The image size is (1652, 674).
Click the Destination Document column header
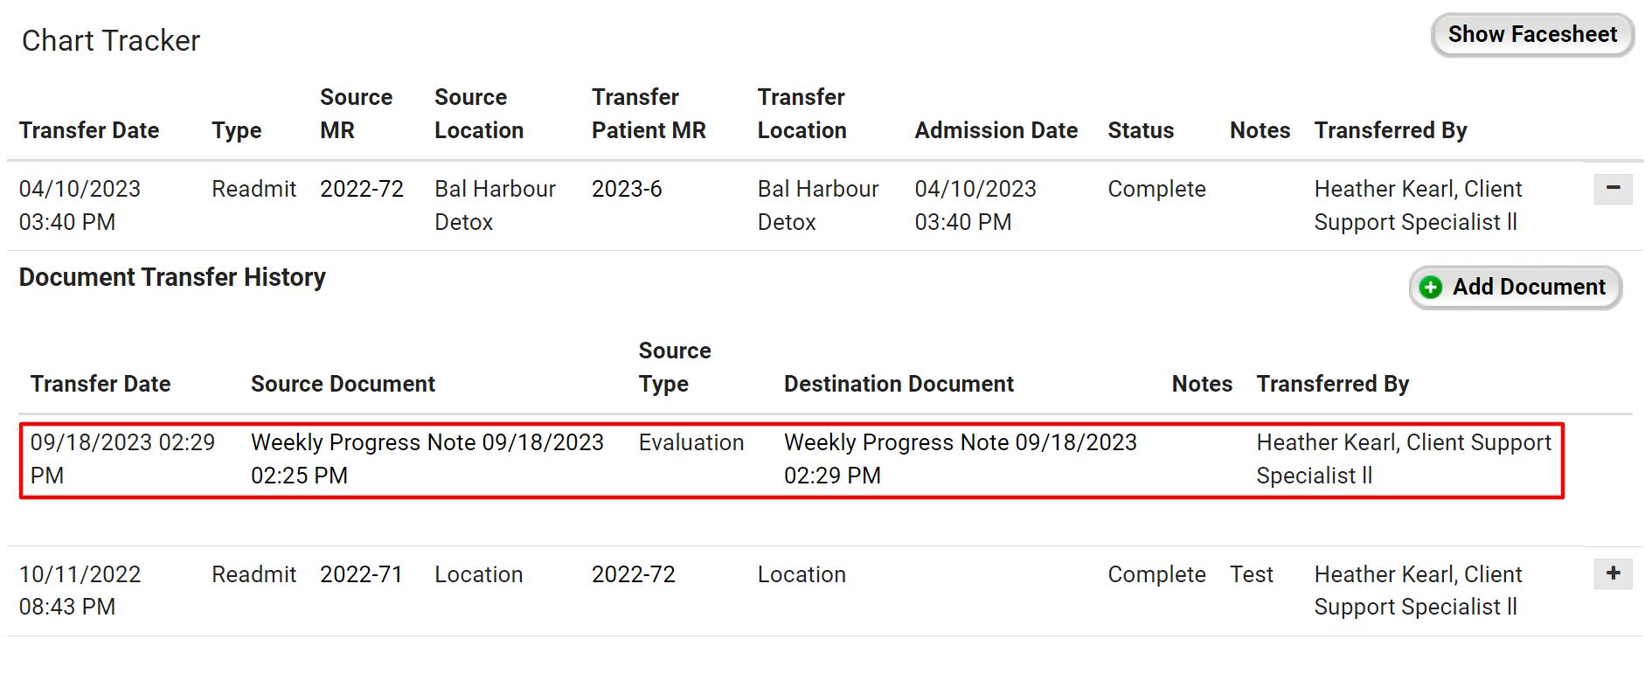(x=899, y=384)
